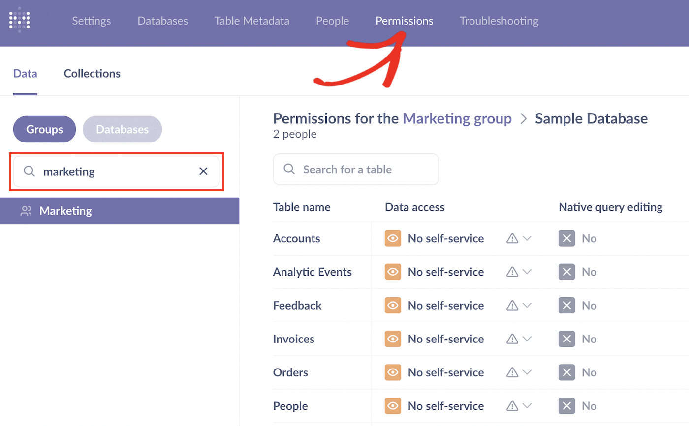Click the warning triangle next to Feedback
The width and height of the screenshot is (689, 426).
tap(513, 305)
